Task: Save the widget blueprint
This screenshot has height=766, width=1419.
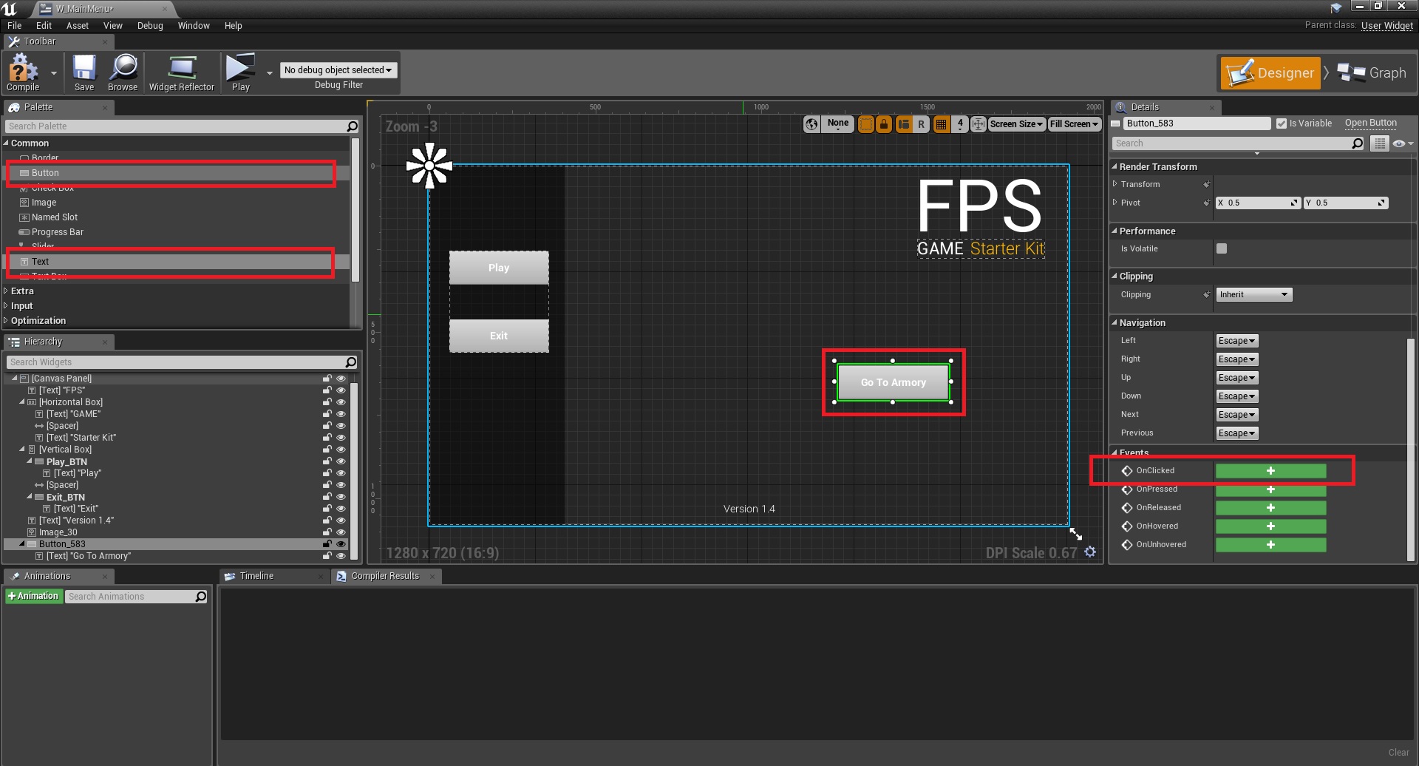Action: 84,73
